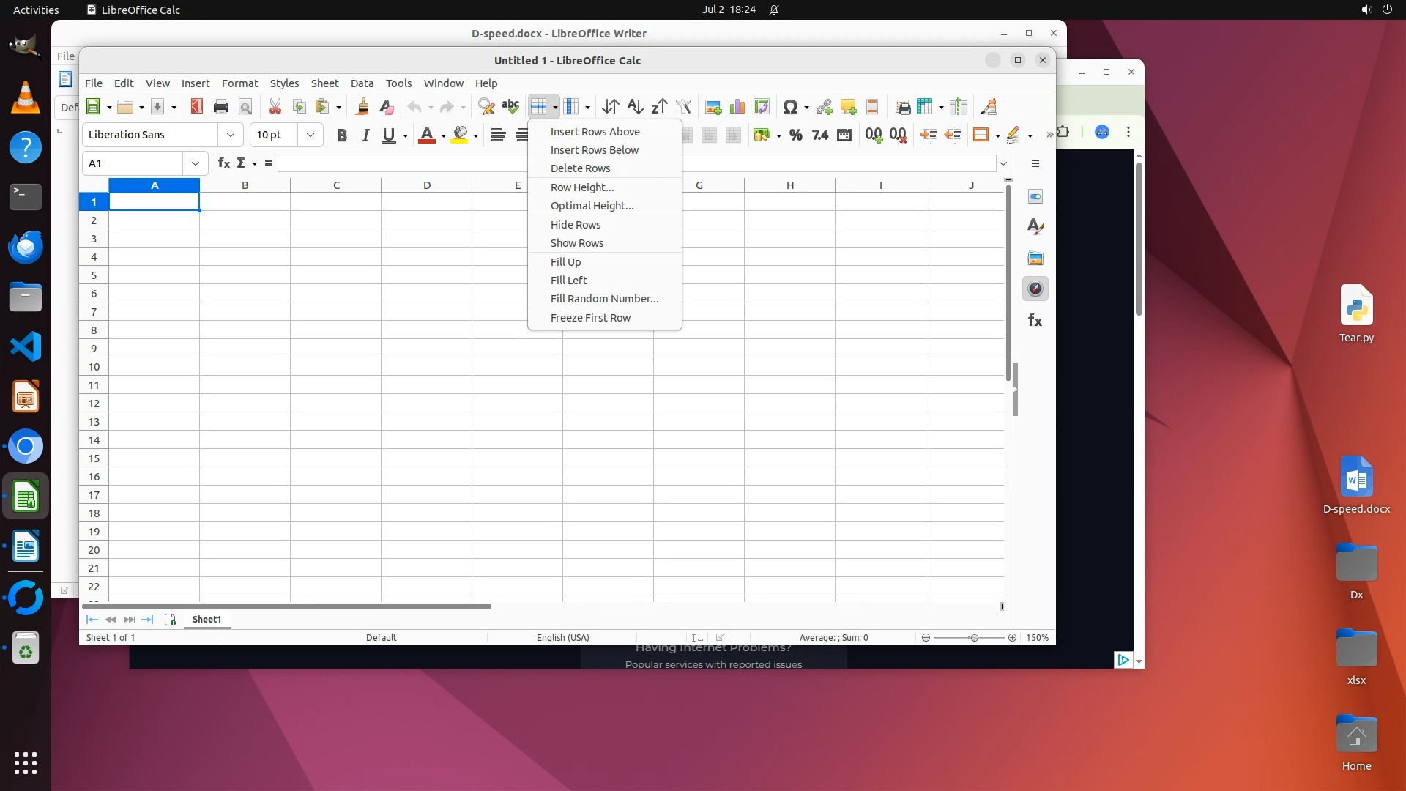Open the Special Character omega icon
1406x791 pixels.
[789, 107]
